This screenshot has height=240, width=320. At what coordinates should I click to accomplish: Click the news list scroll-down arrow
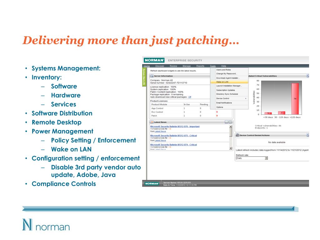coord(231,148)
